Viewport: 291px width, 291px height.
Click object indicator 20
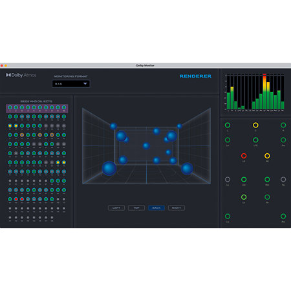pos(64,116)
